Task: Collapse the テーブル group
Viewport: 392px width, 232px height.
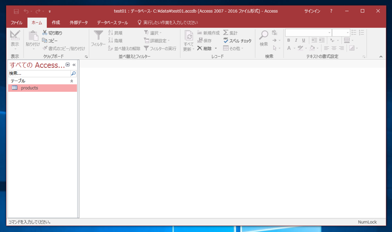Action: (71, 81)
